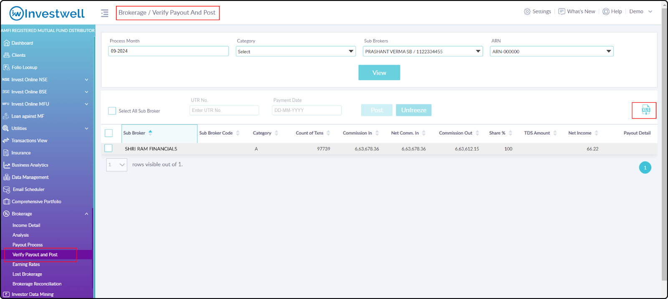Click the Brokerage percent icon
This screenshot has width=668, height=299.
click(x=6, y=214)
